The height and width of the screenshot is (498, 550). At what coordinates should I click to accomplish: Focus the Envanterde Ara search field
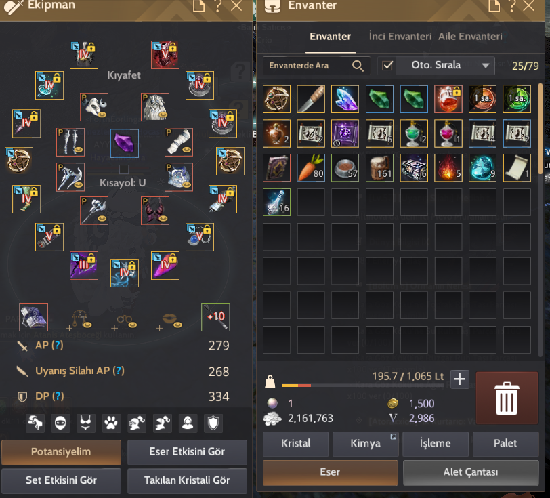pyautogui.click(x=309, y=66)
